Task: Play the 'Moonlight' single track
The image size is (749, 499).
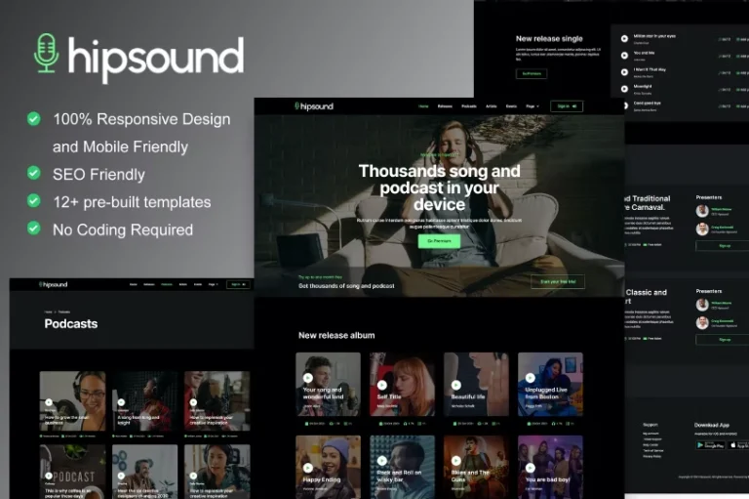Action: pyautogui.click(x=625, y=91)
